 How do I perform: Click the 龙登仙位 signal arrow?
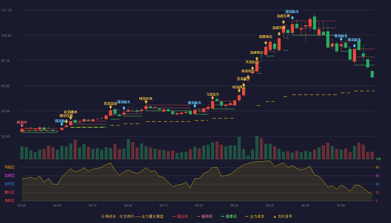(266, 43)
